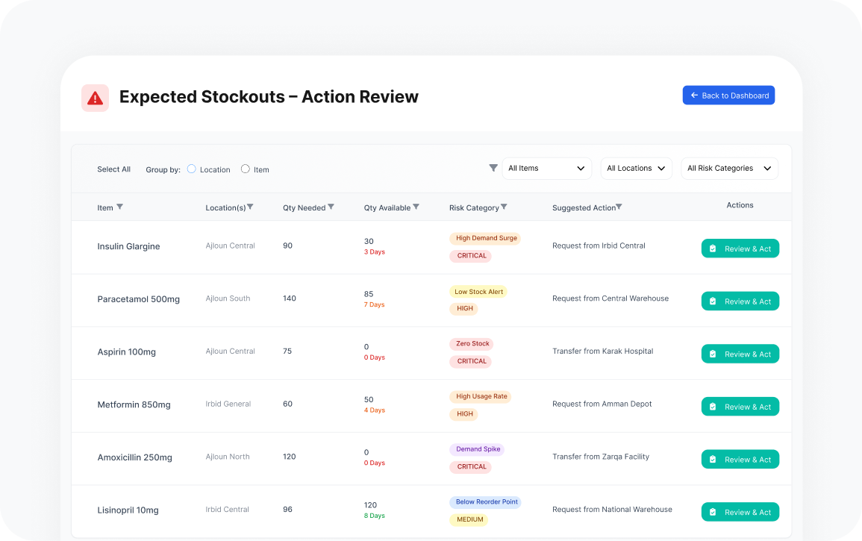This screenshot has width=862, height=541.
Task: Open the All Items dropdown
Action: click(546, 169)
